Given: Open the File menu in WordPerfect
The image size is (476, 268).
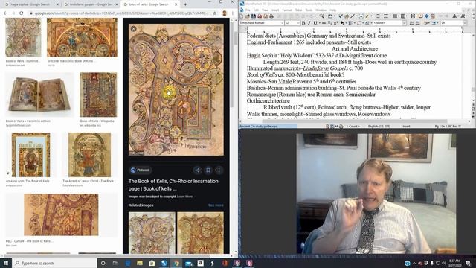Looking at the screenshot, I should pos(248,10).
